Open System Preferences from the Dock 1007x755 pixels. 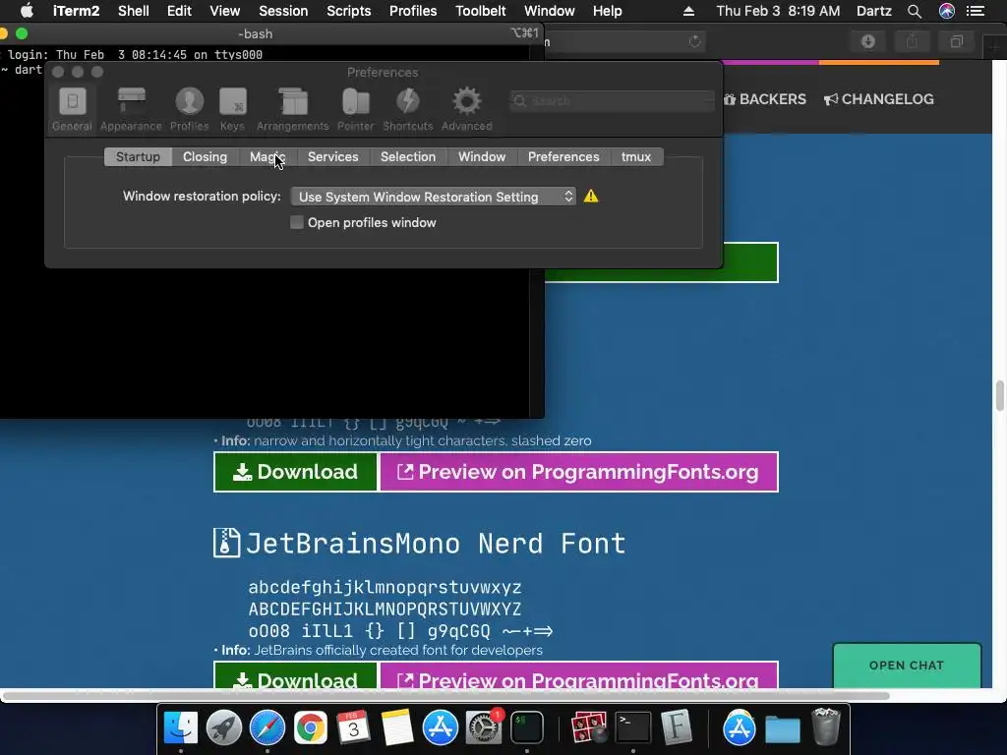tap(484, 727)
